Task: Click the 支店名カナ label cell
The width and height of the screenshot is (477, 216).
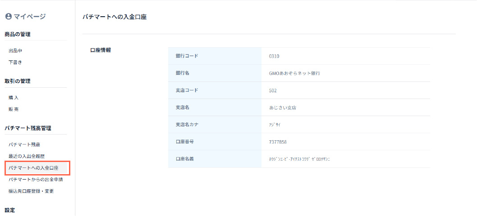Action: pos(190,125)
